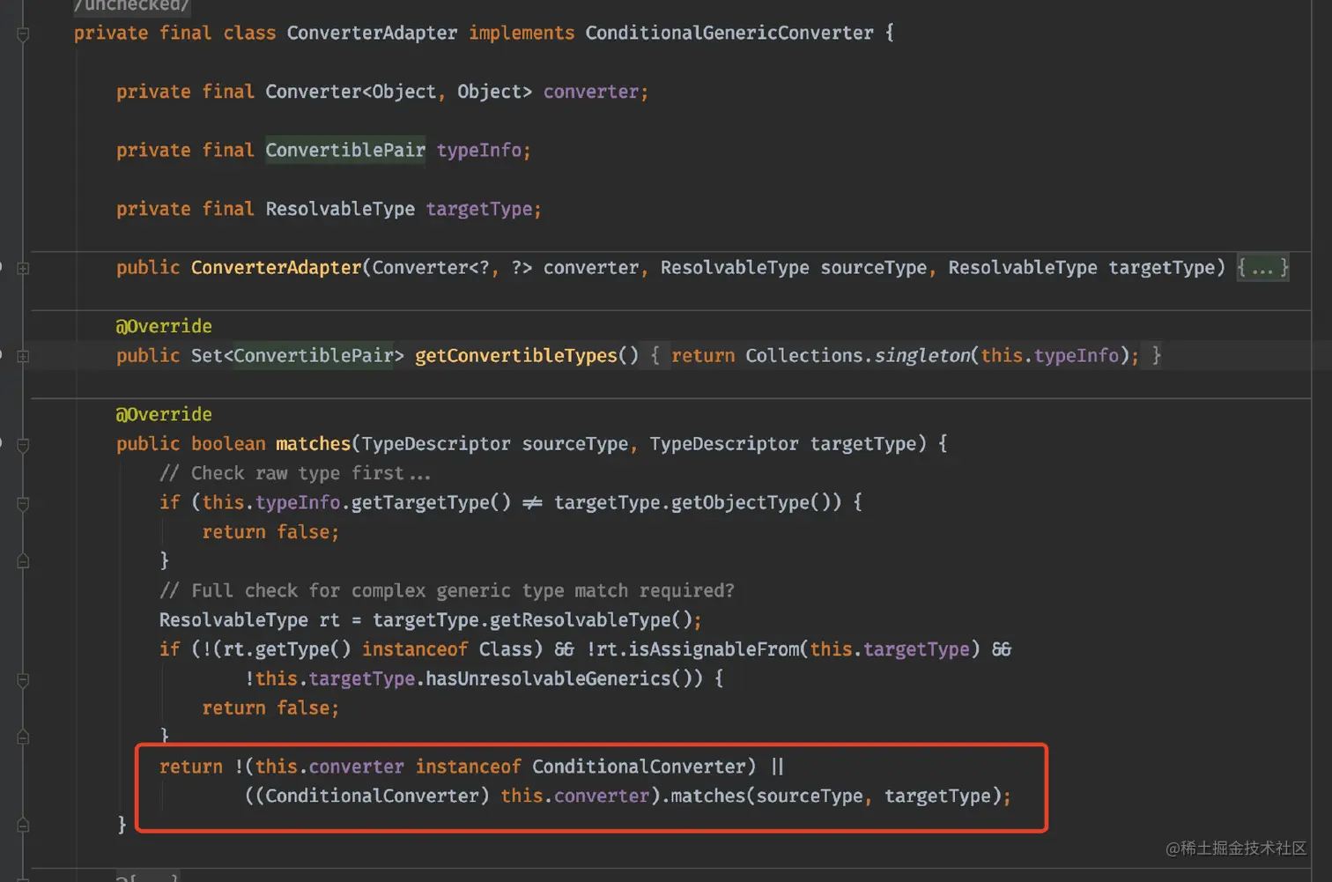Expand the getConvertibleTypes method gutter fold marker
This screenshot has width=1332, height=882.
[x=24, y=356]
